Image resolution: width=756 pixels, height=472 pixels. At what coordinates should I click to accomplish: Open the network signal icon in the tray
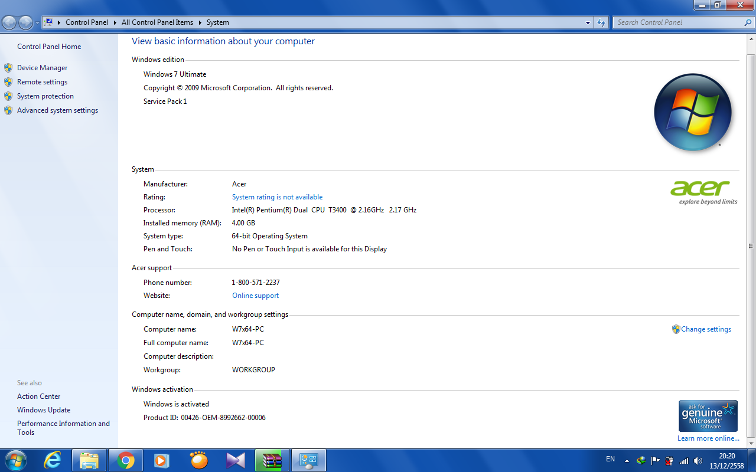pyautogui.click(x=684, y=460)
